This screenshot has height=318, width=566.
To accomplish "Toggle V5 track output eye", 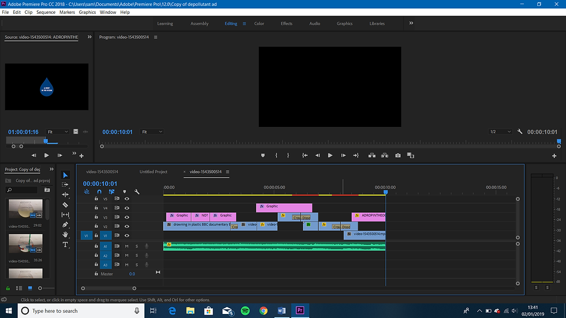I will click(x=126, y=199).
